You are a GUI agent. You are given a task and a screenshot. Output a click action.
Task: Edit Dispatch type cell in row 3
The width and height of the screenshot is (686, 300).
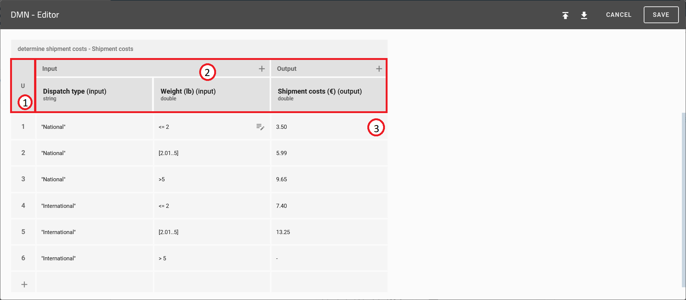tap(94, 179)
